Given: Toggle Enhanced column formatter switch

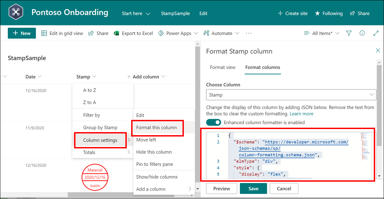Looking at the screenshot, I should coord(213,122).
